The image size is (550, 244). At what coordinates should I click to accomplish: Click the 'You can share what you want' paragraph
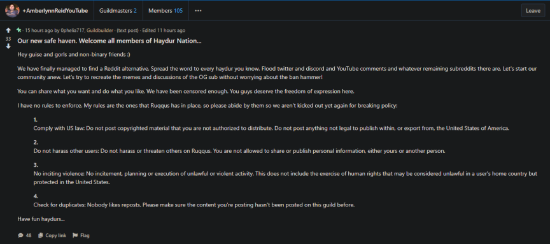pyautogui.click(x=187, y=91)
